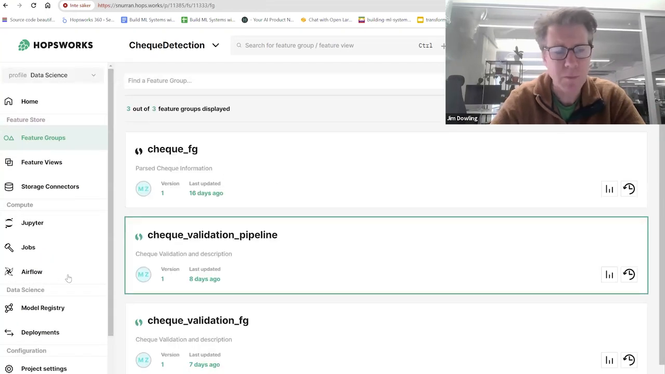
Task: Open cheque_validation_fg feature group
Action: tap(198, 320)
